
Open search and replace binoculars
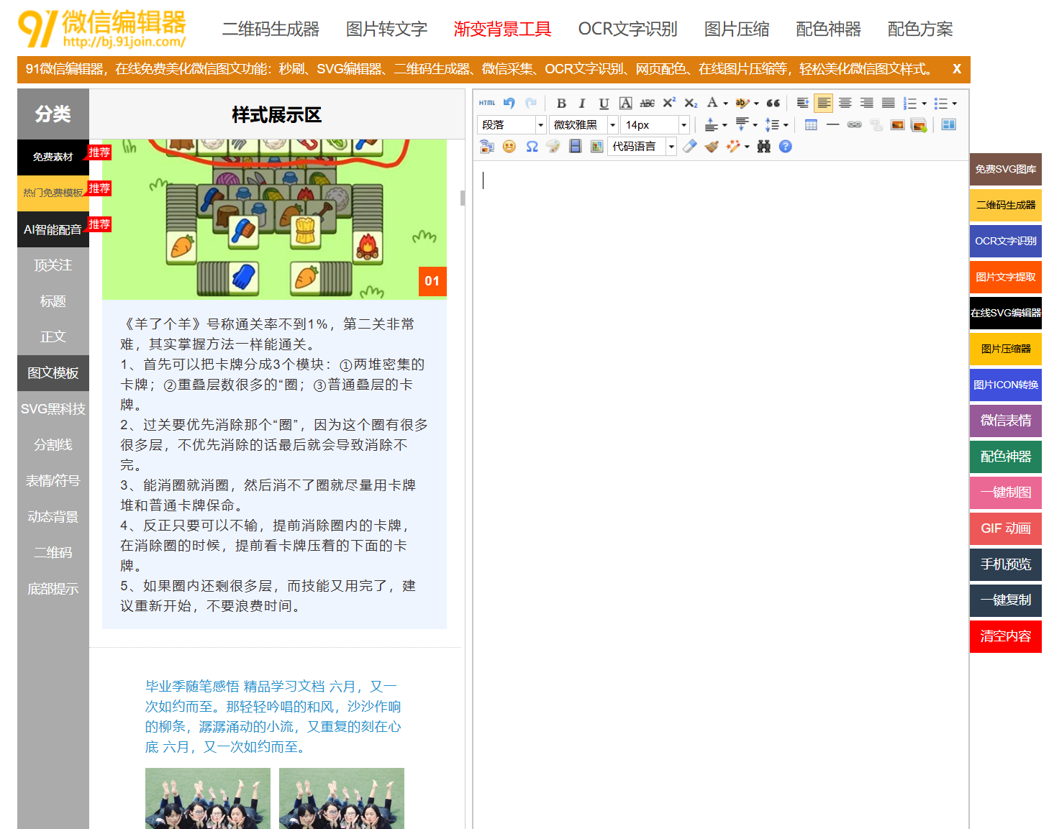(764, 146)
